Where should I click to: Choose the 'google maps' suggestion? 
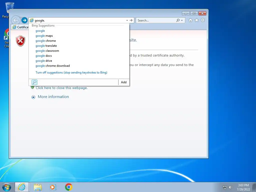44,36
